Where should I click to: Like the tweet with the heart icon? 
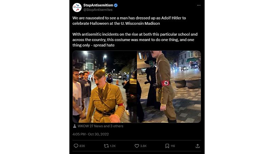click(137, 146)
